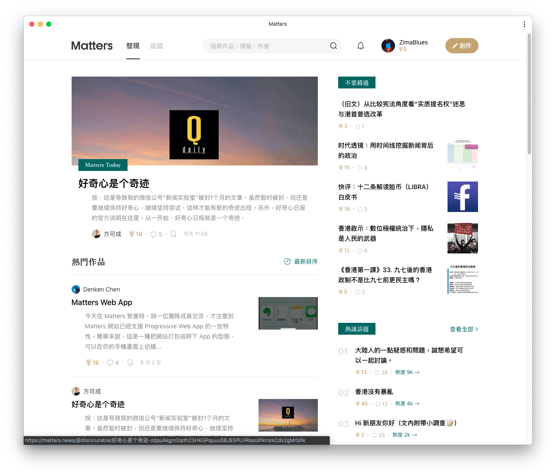Bookmark featured 好奇心是个奇迹 article
The height and width of the screenshot is (476, 556).
(x=173, y=234)
